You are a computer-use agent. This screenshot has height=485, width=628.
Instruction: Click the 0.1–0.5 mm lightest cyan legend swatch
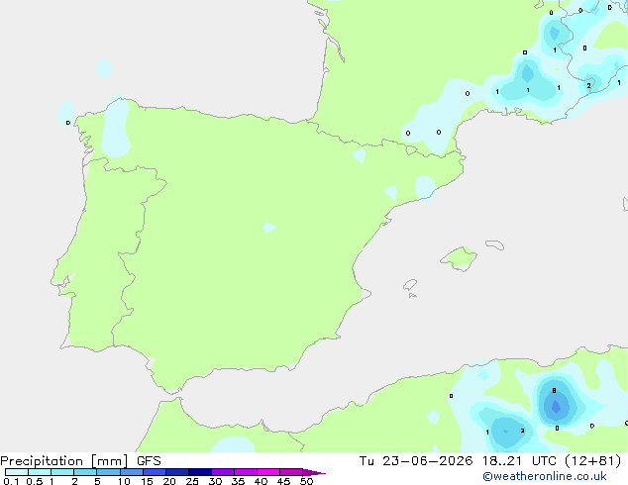coord(17,472)
